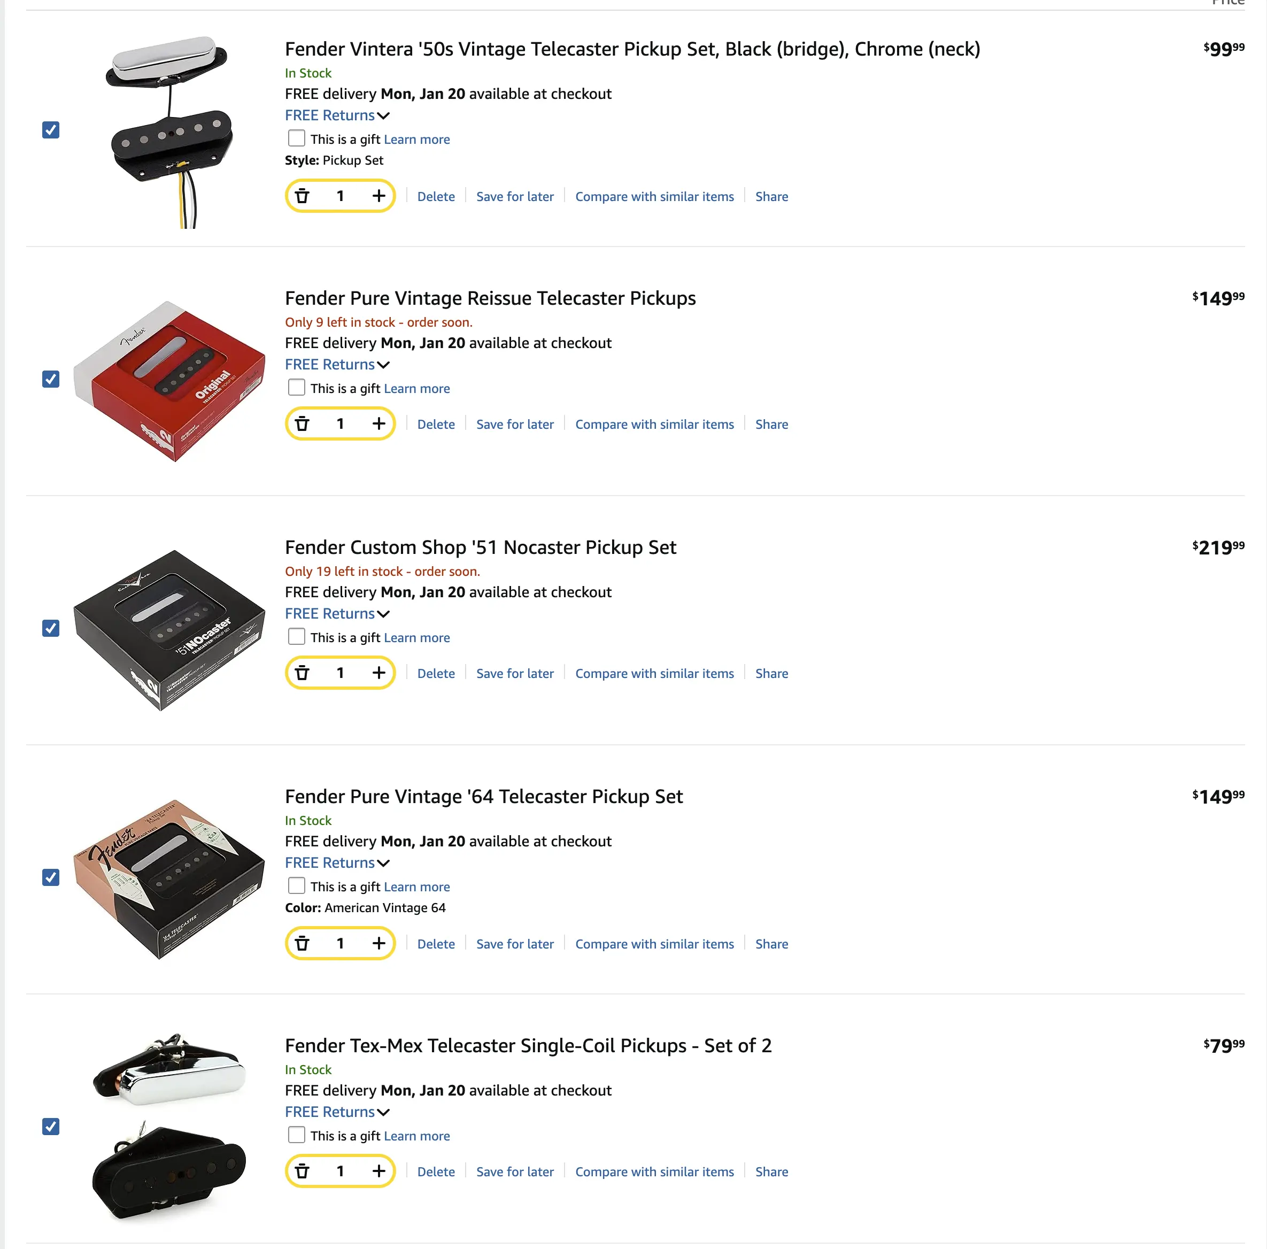Open the red Original Telecaster pickups box image
The height and width of the screenshot is (1249, 1267).
click(169, 381)
